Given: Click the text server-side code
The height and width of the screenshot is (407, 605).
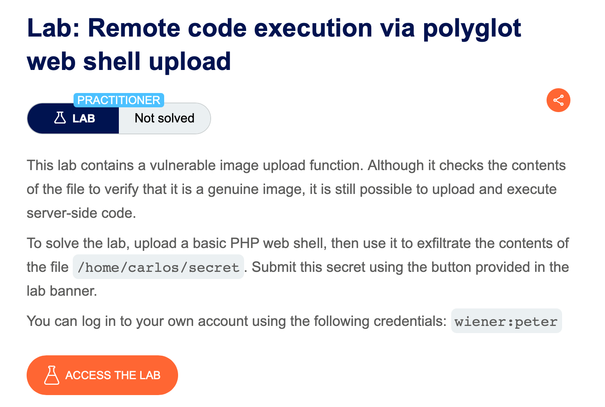Looking at the screenshot, I should coord(81,213).
